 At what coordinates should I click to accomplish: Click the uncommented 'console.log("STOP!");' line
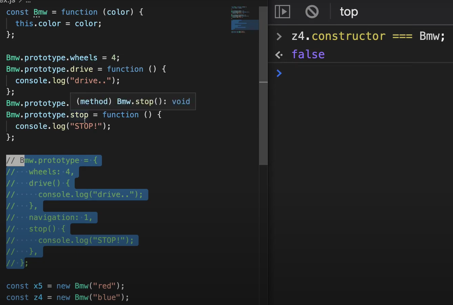point(63,126)
